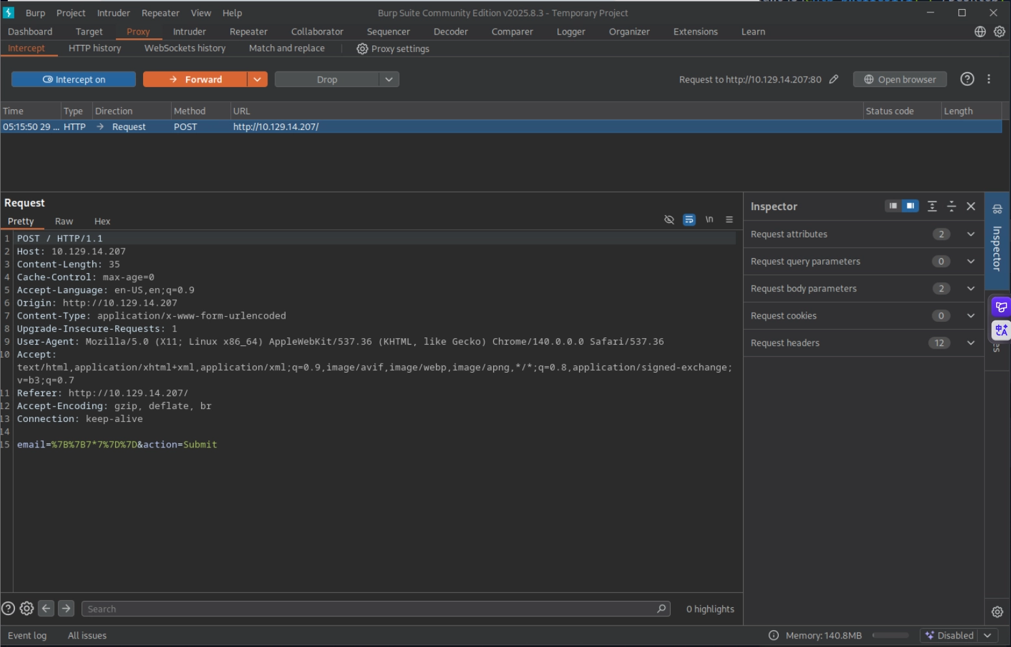Collapse all Inspector sections icon

point(951,206)
